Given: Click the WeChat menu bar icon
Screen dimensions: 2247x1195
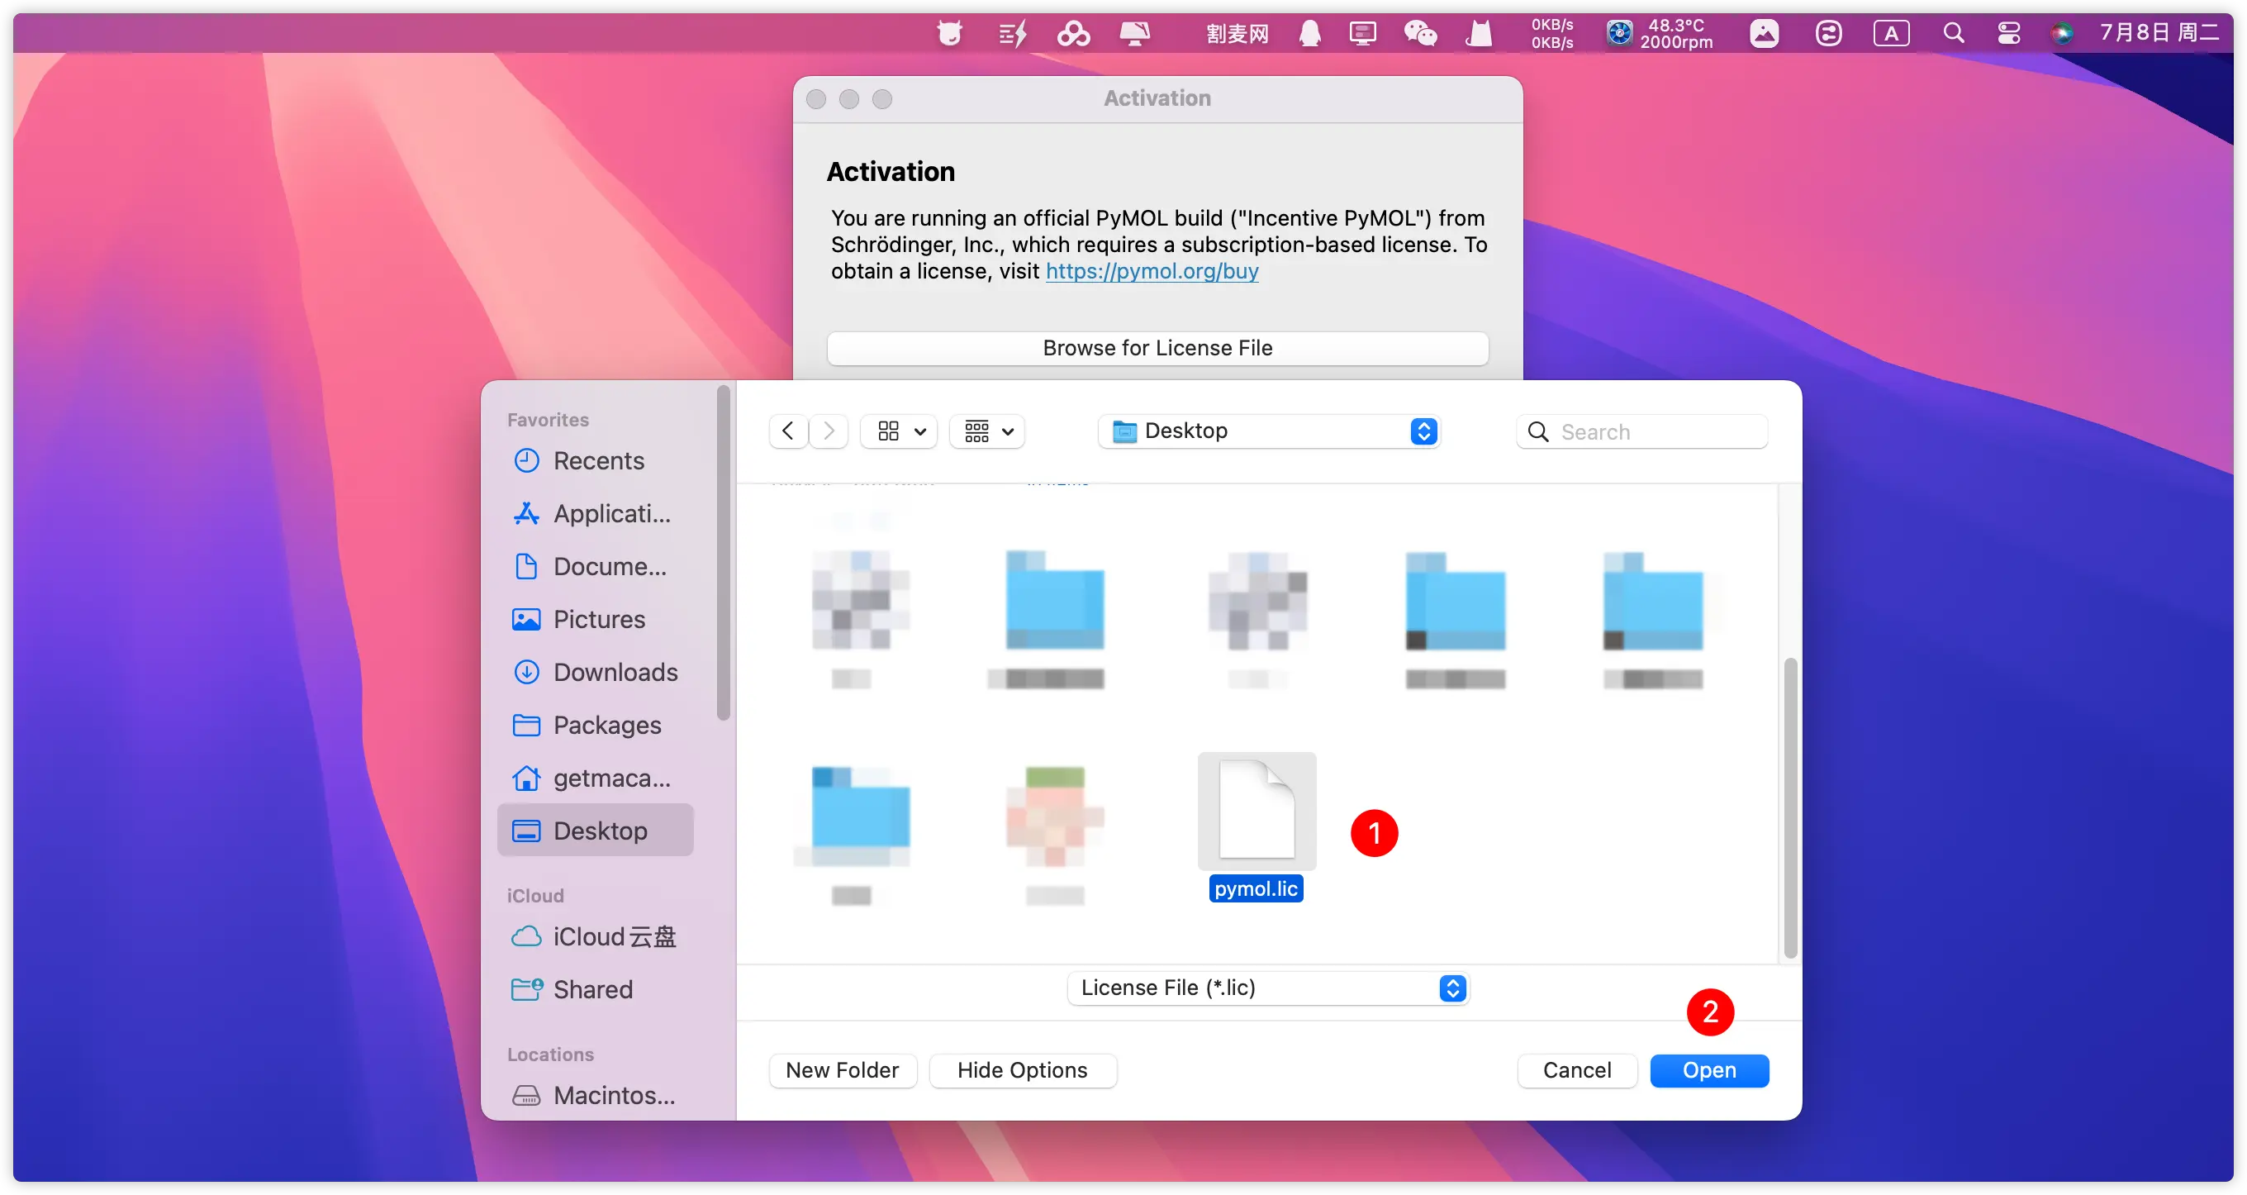Looking at the screenshot, I should pyautogui.click(x=1420, y=34).
